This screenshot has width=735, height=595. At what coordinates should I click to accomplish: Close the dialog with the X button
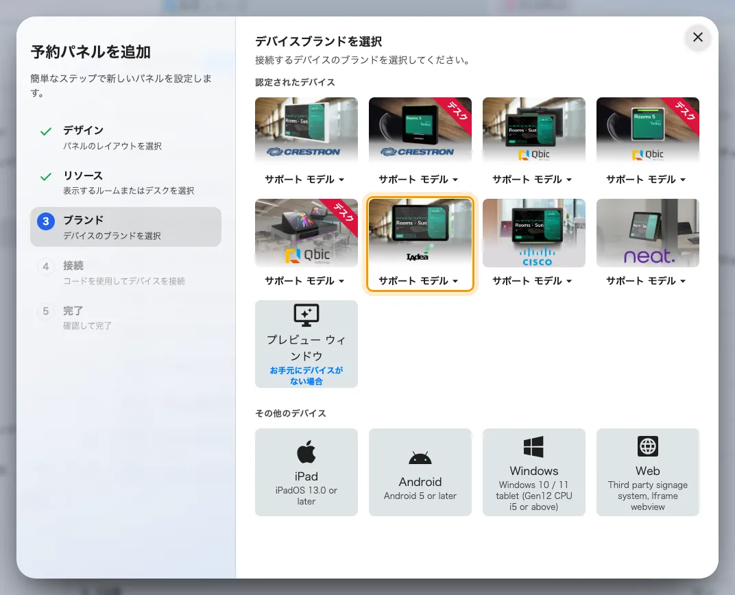[x=698, y=37]
